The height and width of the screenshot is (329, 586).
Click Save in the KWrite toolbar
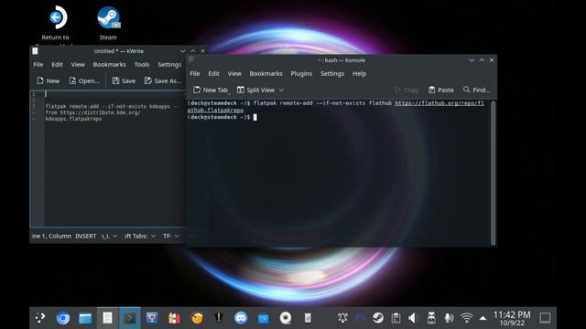point(124,80)
